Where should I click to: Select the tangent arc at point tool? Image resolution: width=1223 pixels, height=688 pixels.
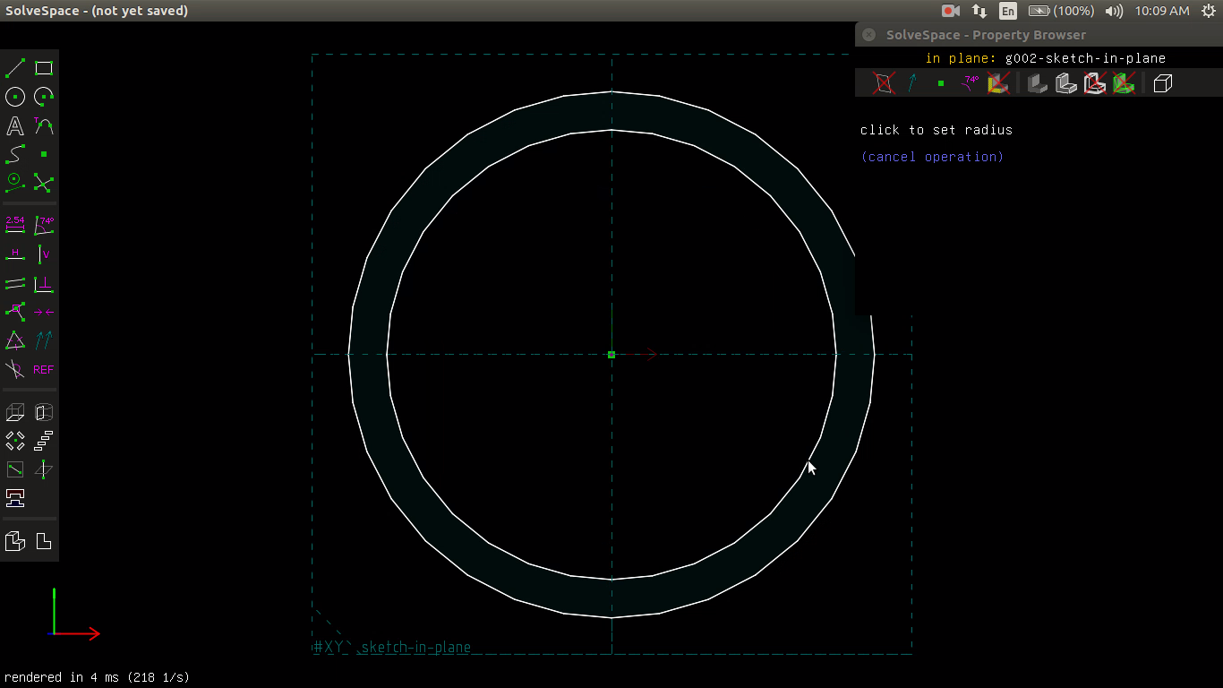click(x=44, y=125)
